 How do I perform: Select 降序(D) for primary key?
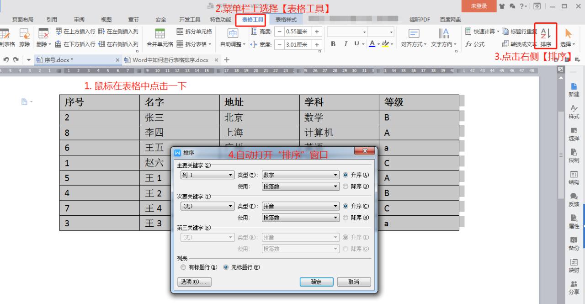click(356, 186)
